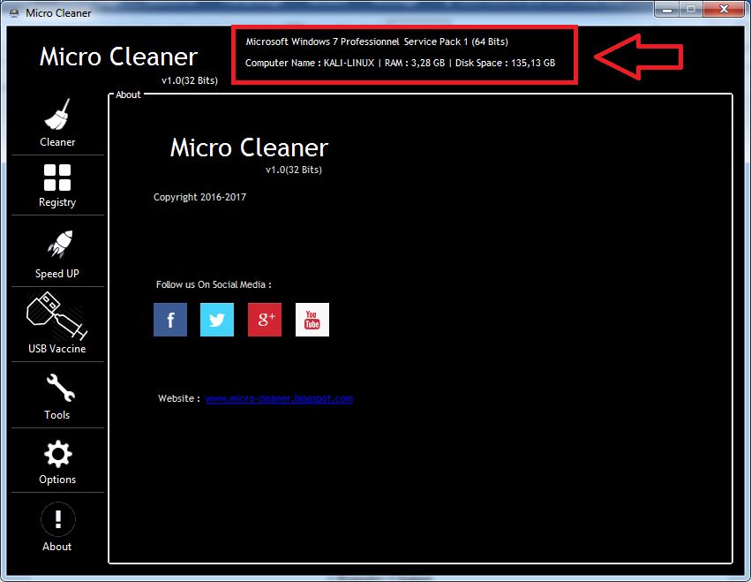Visit the Twitter page icon
Viewport: 751px width, 582px height.
pyautogui.click(x=217, y=320)
